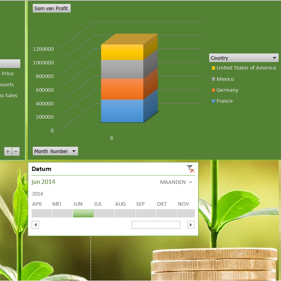The width and height of the screenshot is (281, 281).
Task: Click the minus collapse field button
Action: click(x=16, y=151)
